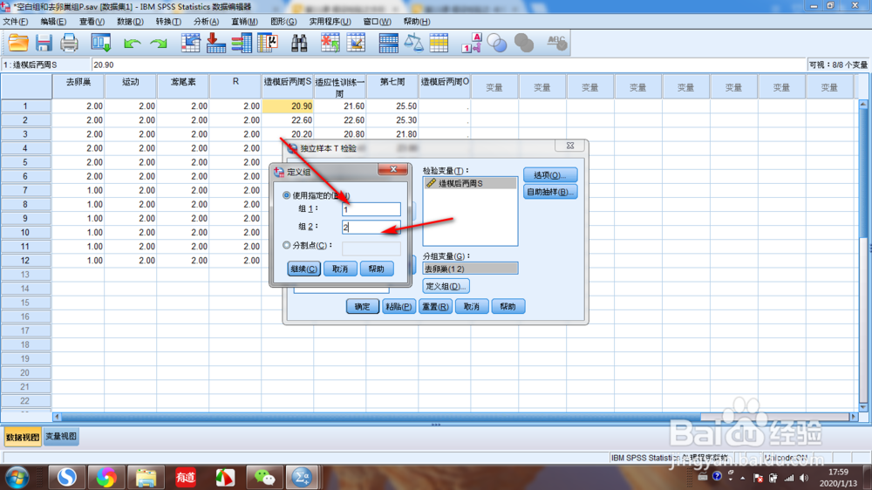
Task: Open the Windows Start button
Action: (x=17, y=477)
